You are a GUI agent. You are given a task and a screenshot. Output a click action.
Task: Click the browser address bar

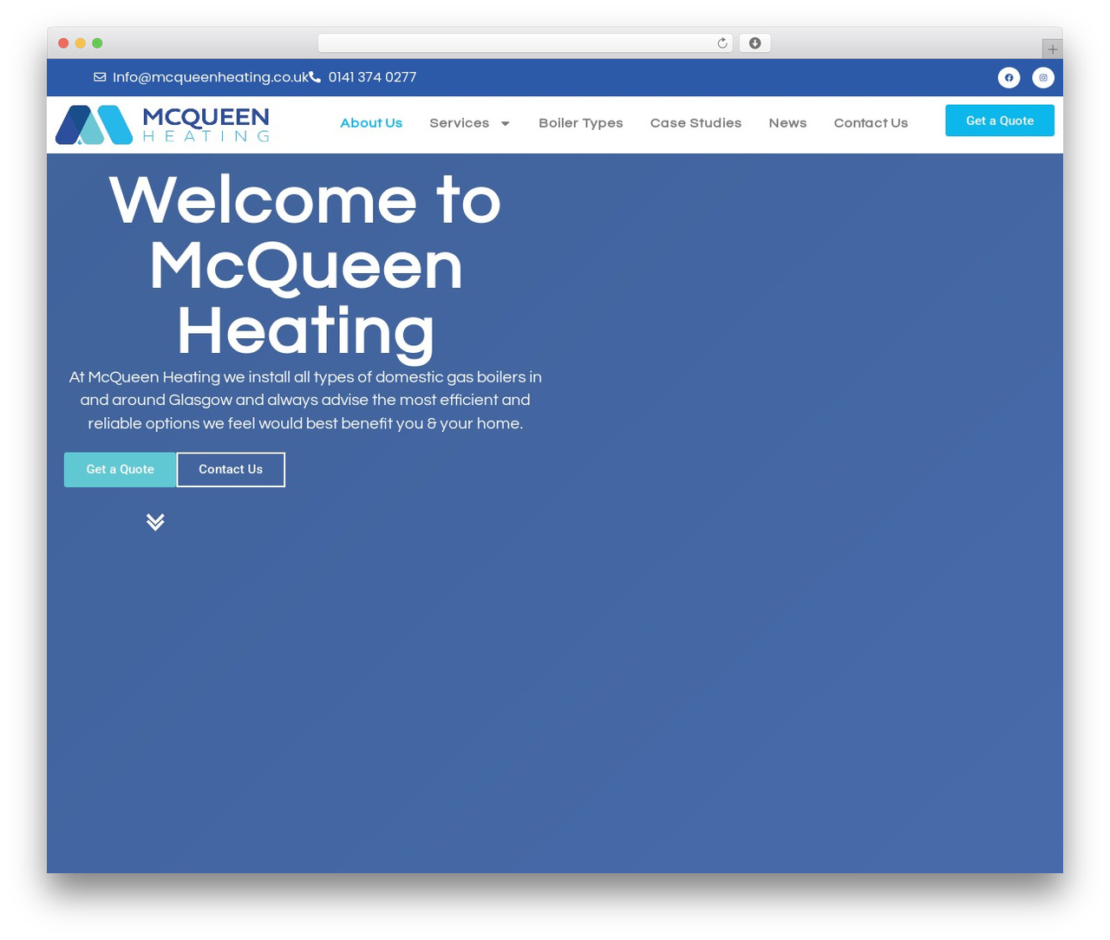click(x=525, y=43)
